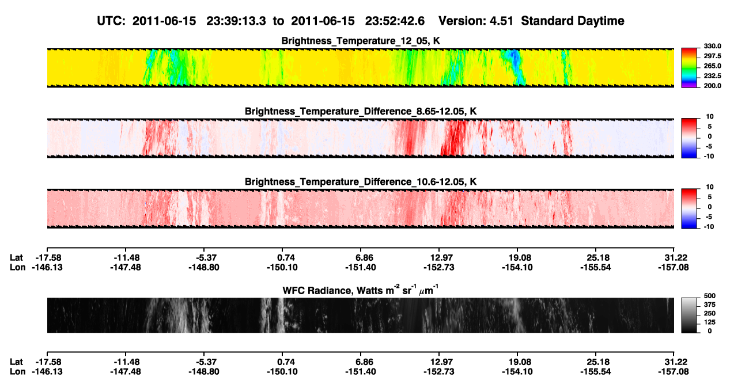
Task: Click longitude '-146.13' on the bottom axis
Action: coord(47,372)
